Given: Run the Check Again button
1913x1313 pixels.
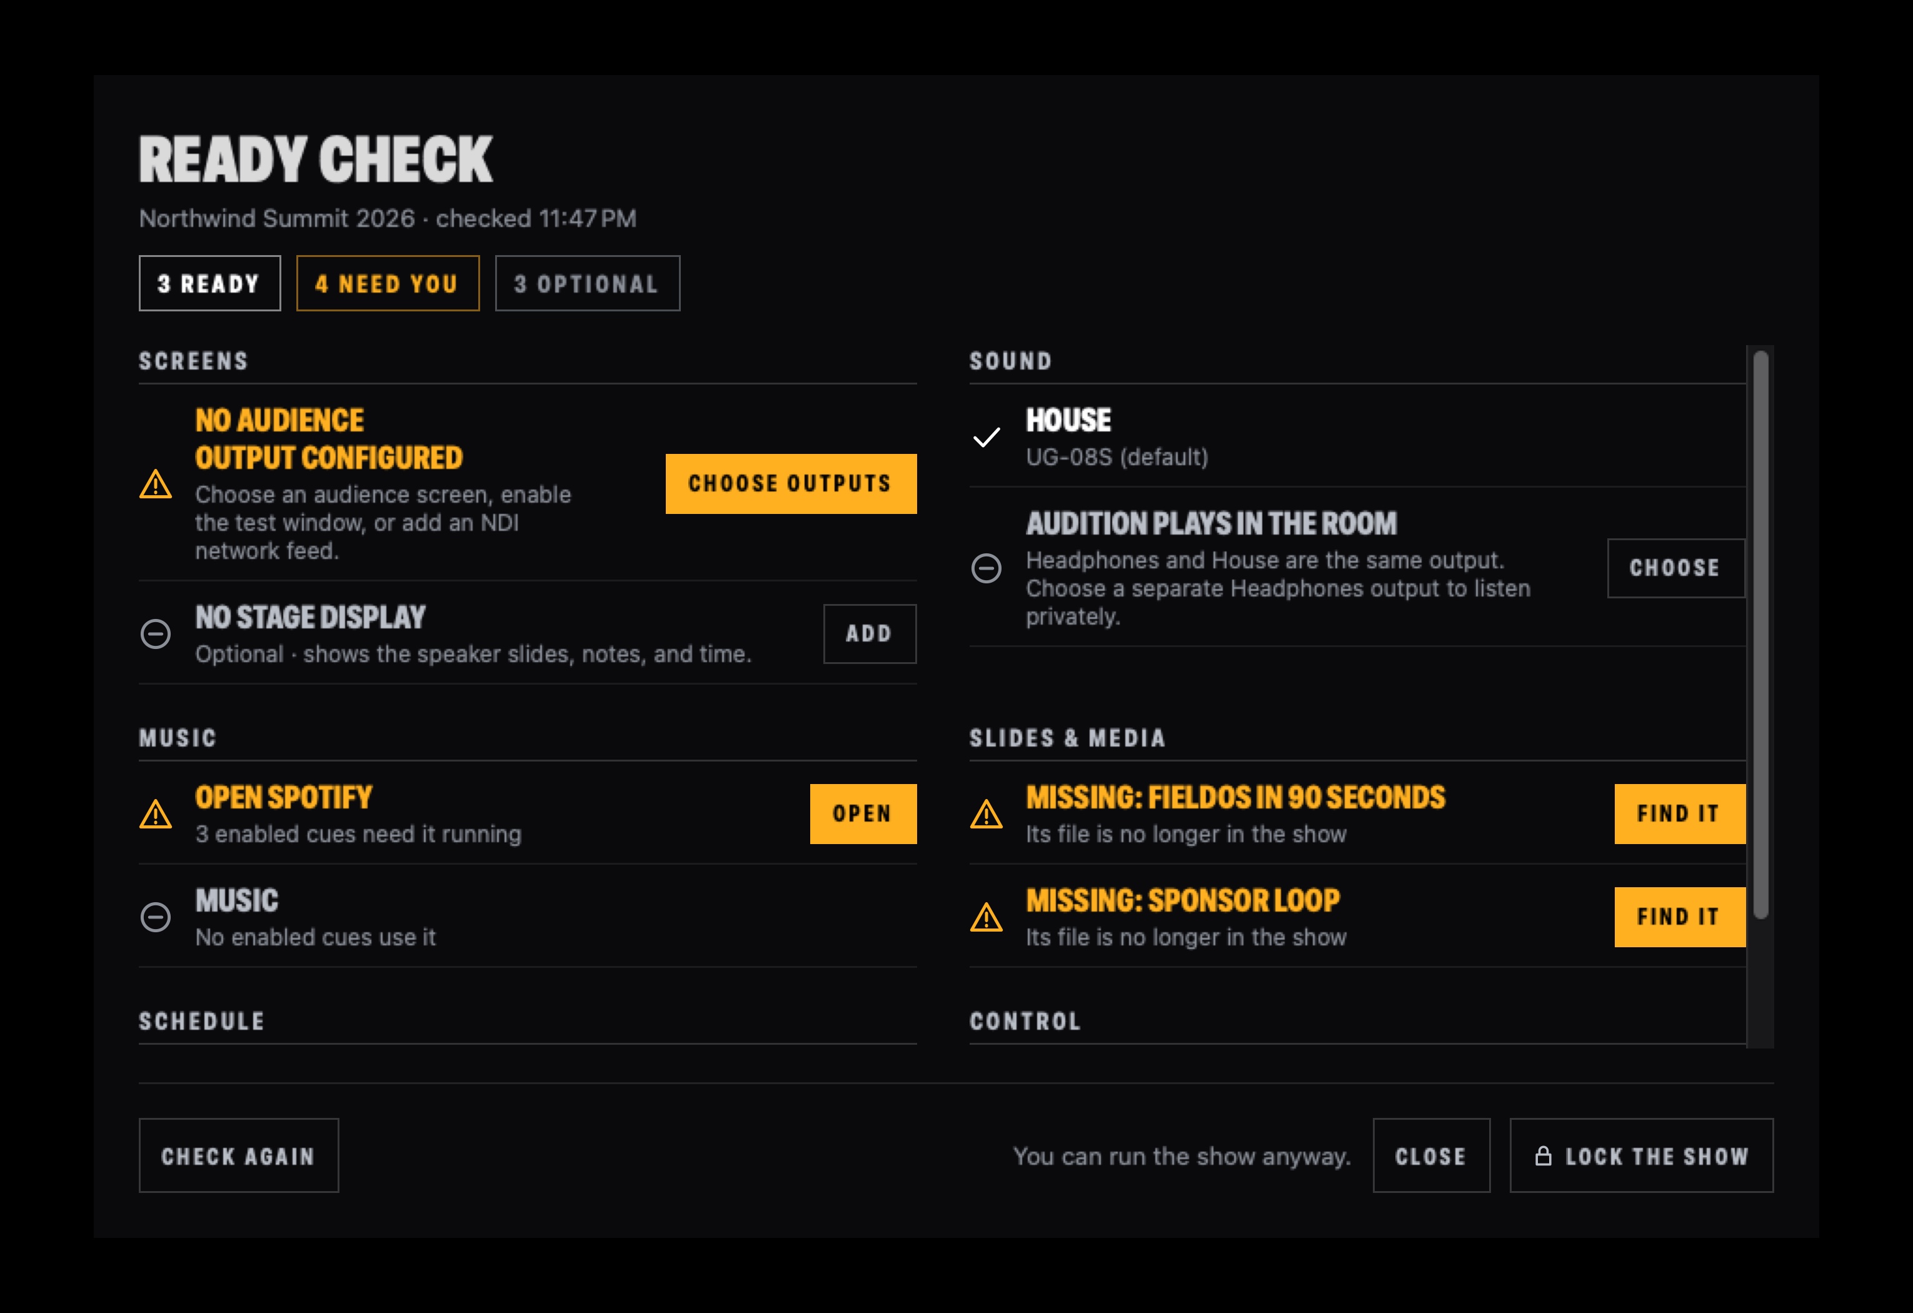Looking at the screenshot, I should (239, 1156).
